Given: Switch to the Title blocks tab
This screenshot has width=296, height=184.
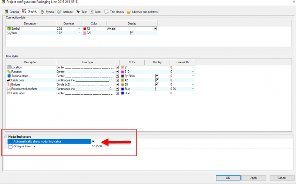Looking at the screenshot, I should click(x=115, y=12).
